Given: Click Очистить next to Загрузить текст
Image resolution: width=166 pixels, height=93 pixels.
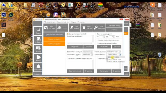Looking at the screenshot, I should [88, 71].
